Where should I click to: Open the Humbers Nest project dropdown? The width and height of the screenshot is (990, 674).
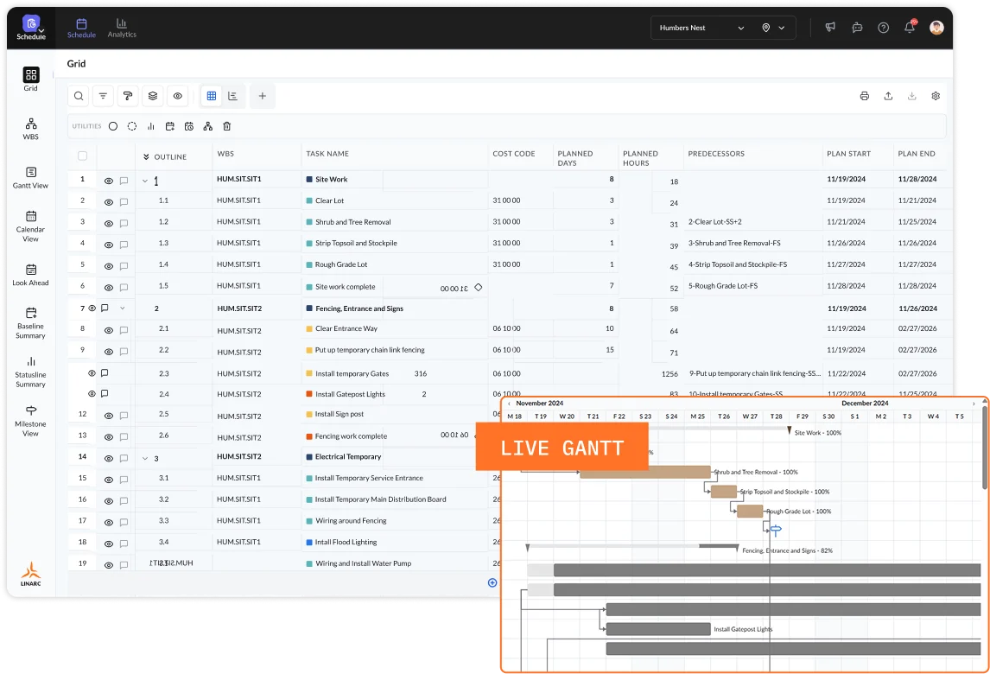click(701, 28)
